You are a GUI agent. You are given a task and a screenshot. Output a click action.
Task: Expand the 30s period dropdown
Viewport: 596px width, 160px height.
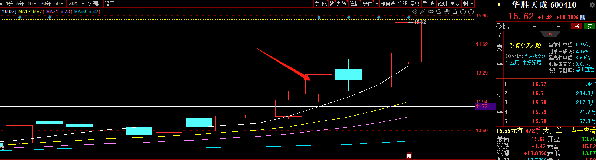(83, 4)
